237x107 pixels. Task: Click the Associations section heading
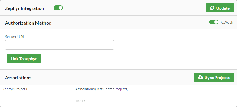tap(18, 78)
